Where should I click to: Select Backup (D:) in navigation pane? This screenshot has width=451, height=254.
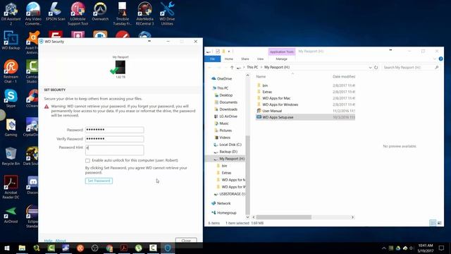(228, 152)
